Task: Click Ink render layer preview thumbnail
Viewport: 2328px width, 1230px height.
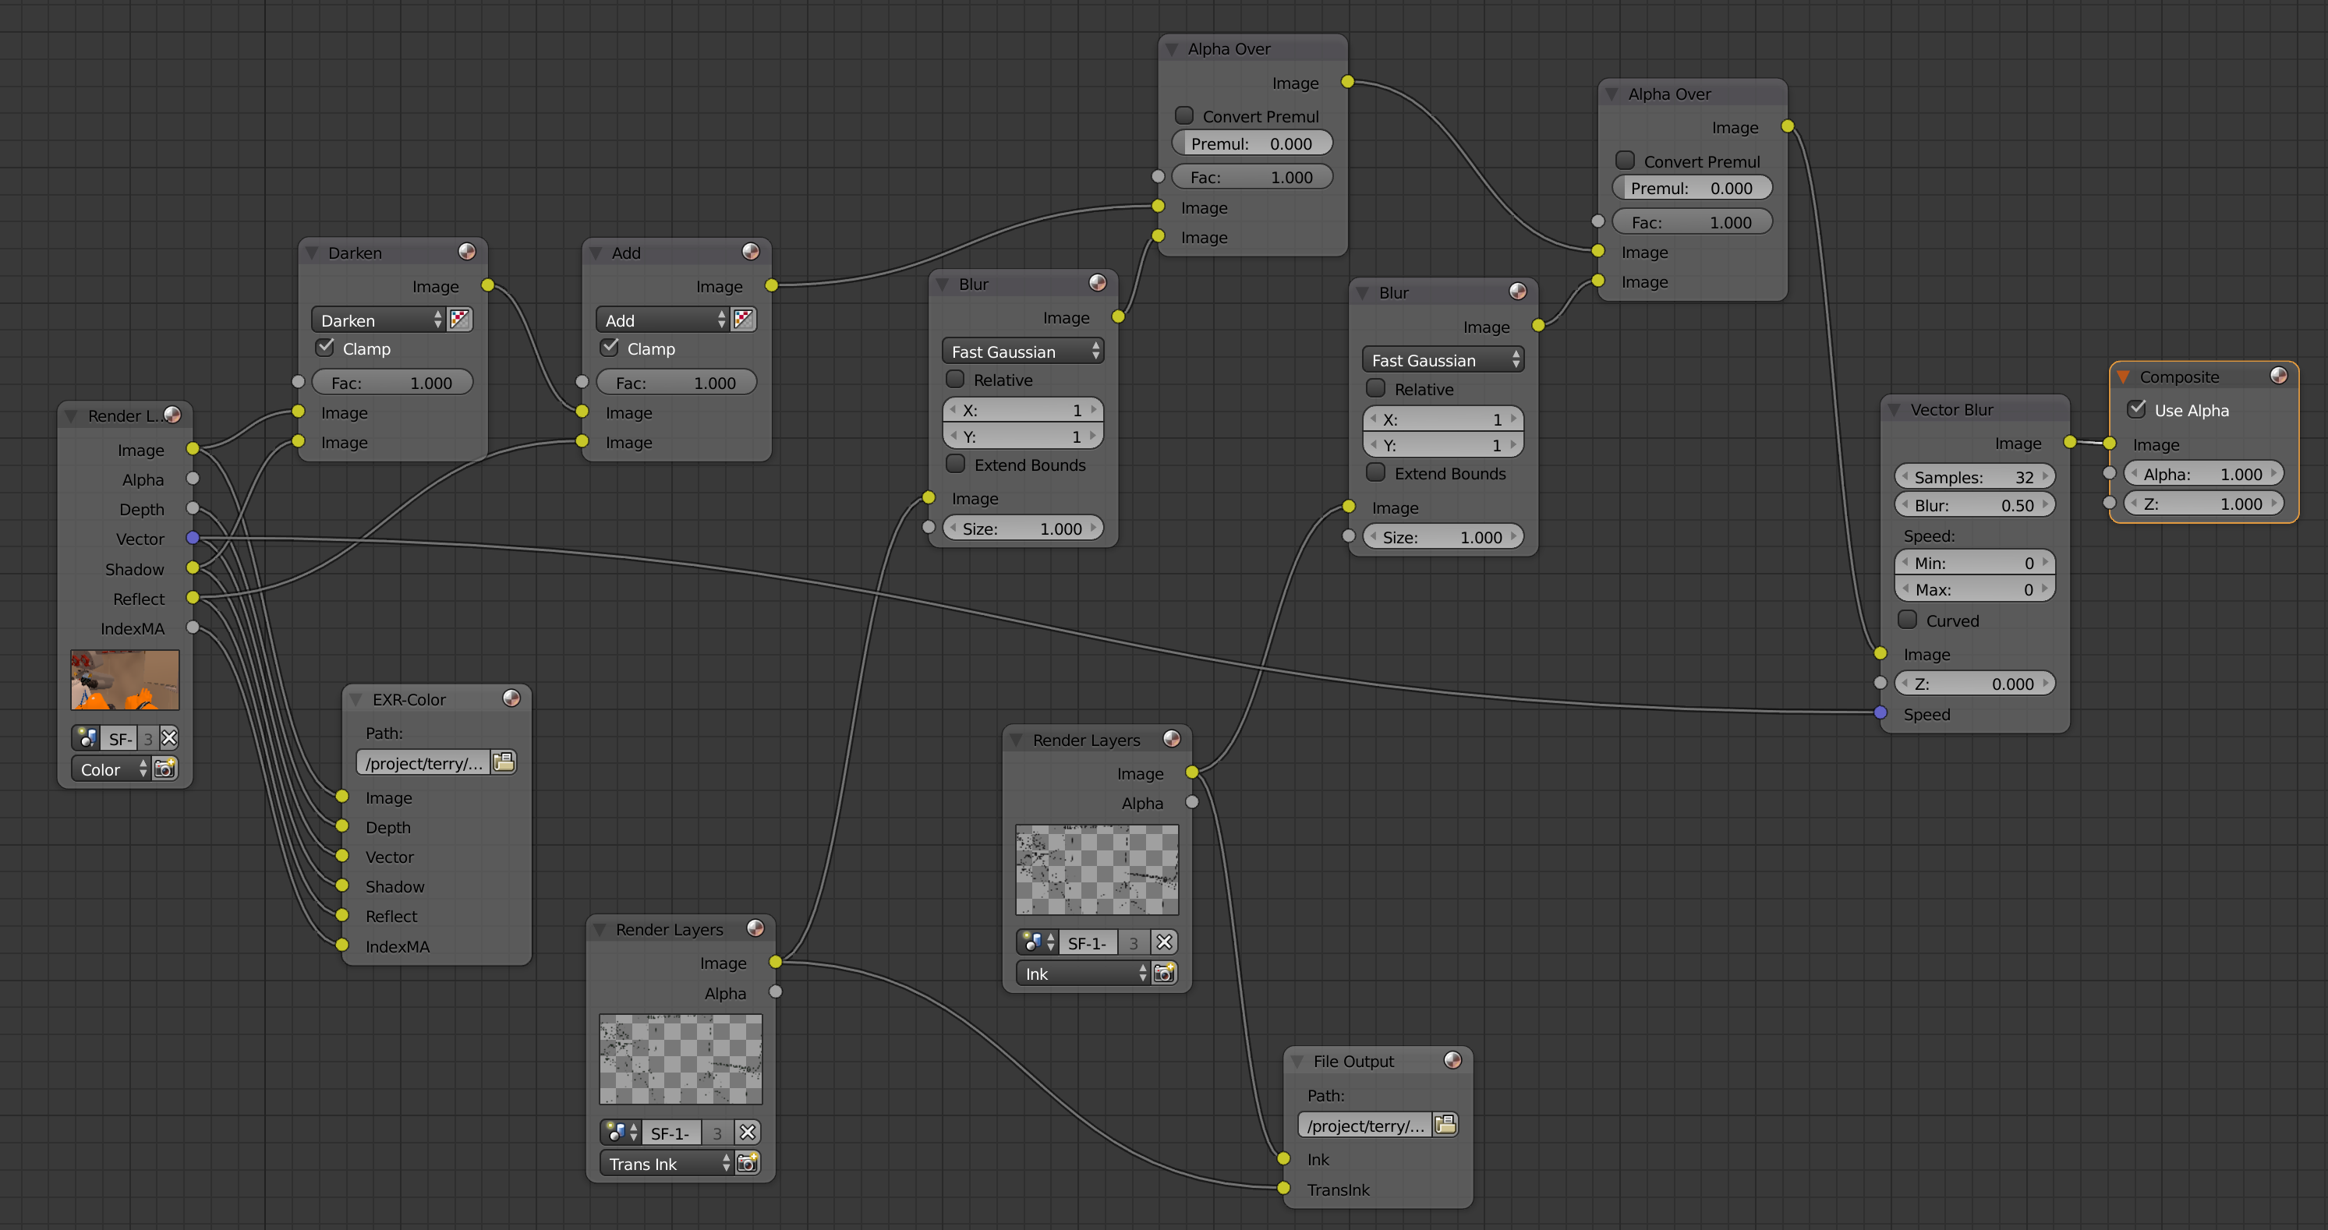Action: pos(1096,869)
